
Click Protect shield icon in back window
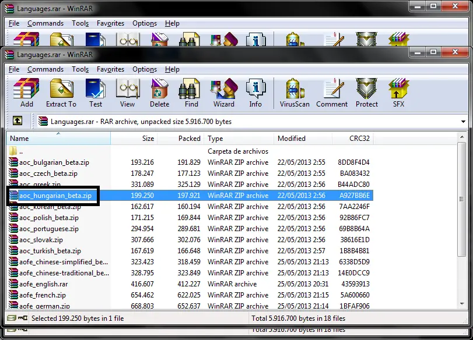[366, 39]
